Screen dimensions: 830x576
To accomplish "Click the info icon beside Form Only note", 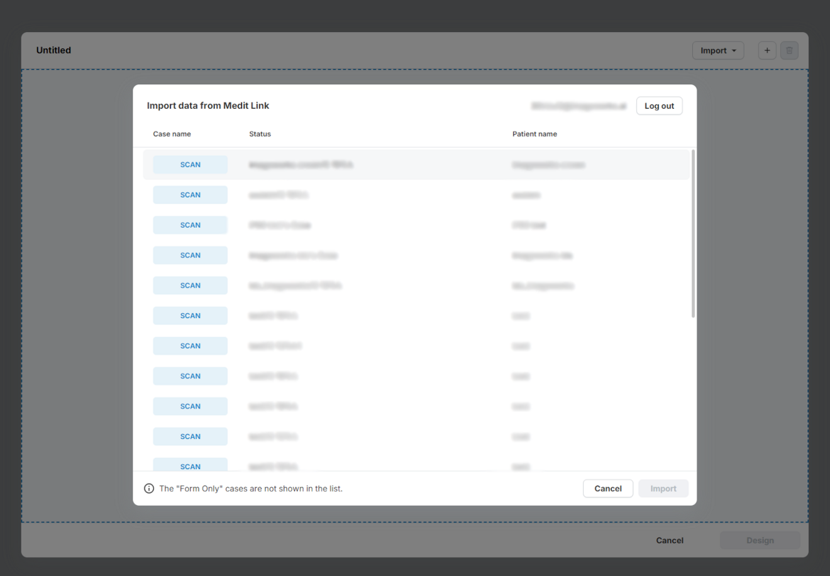I will click(x=149, y=489).
